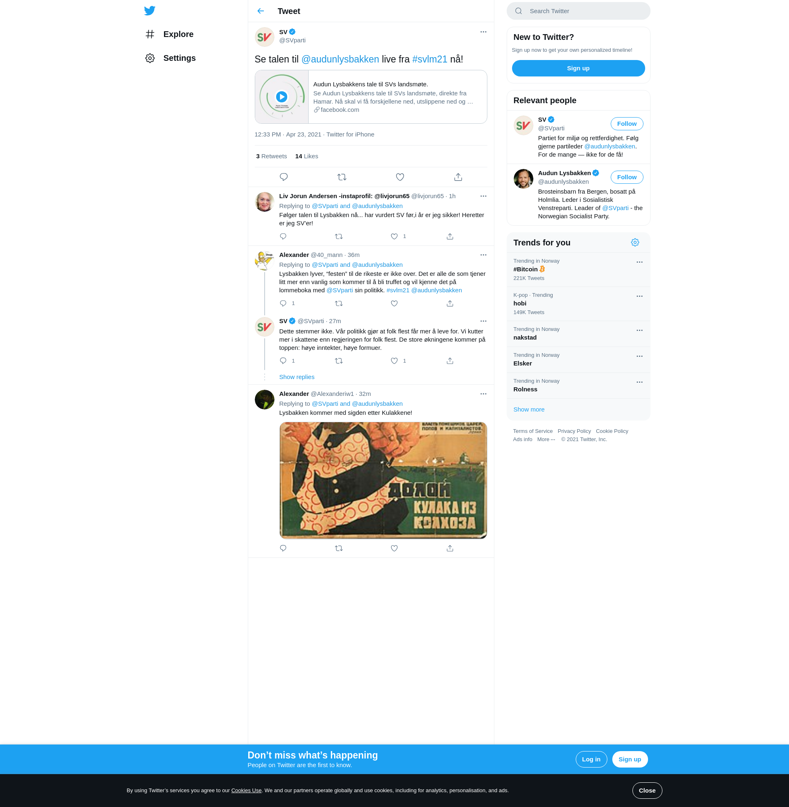Like SV's 27m response
The height and width of the screenshot is (807, 789).
pyautogui.click(x=394, y=361)
